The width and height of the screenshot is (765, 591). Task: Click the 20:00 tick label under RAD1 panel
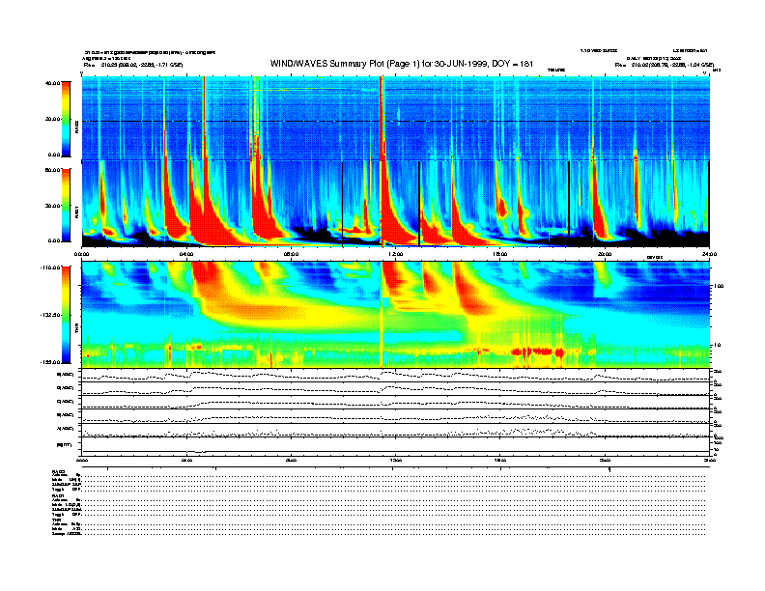click(x=605, y=254)
